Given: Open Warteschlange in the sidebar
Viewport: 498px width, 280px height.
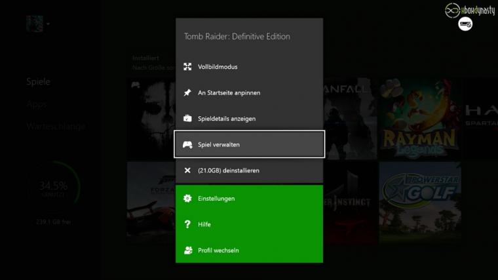Looking at the screenshot, I should (56, 127).
